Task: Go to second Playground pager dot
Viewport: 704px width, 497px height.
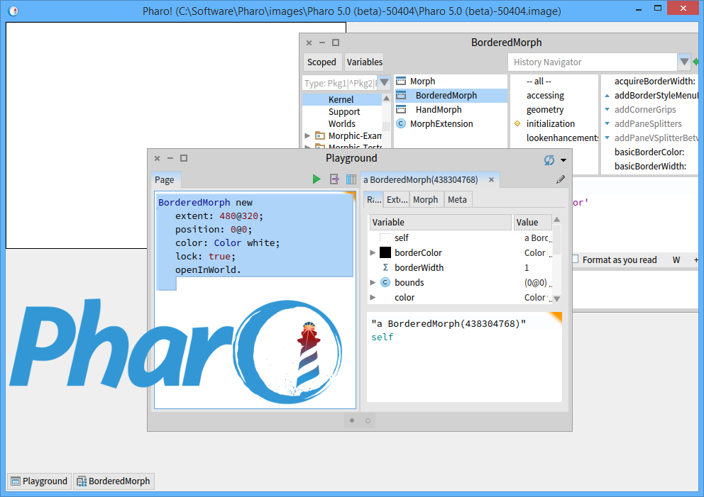Action: 368,420
